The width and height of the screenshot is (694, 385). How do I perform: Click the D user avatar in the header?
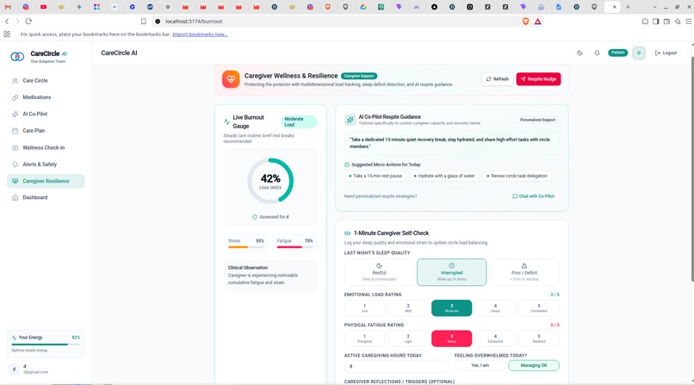point(639,53)
